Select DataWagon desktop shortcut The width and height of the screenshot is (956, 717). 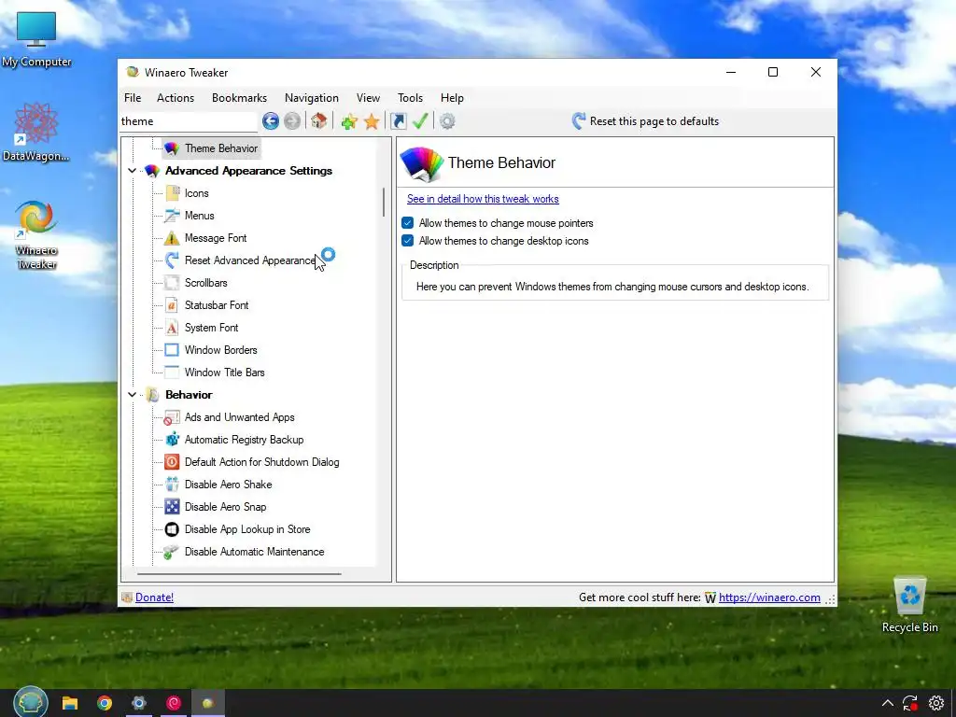tap(36, 133)
